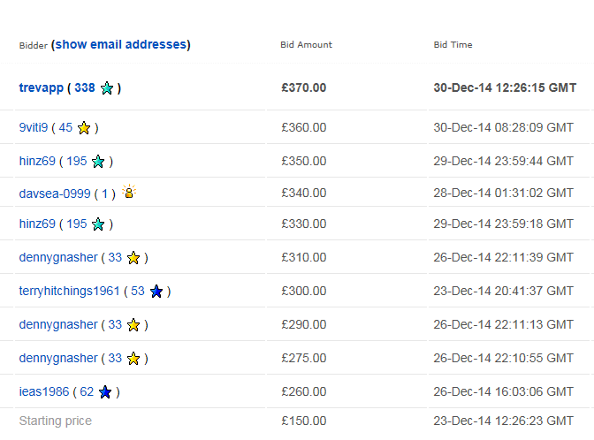Click turquoise star beside trevapp's feedback score

[107, 88]
